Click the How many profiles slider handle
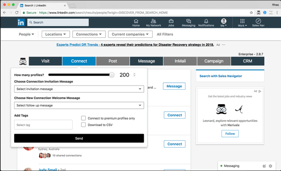This screenshot has height=171, width=281. pyautogui.click(x=111, y=75)
